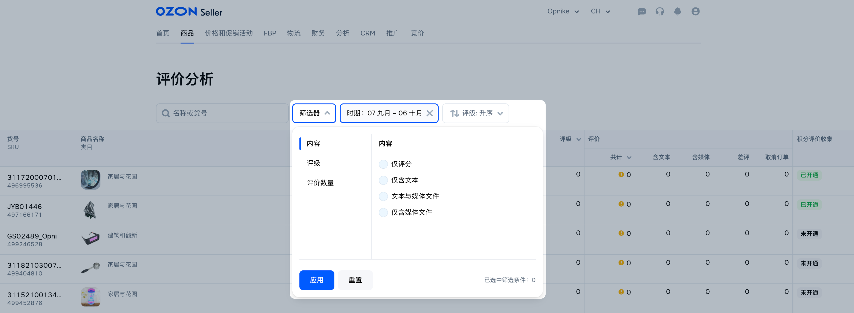Open the notifications bell
This screenshot has width=854, height=313.
click(677, 12)
